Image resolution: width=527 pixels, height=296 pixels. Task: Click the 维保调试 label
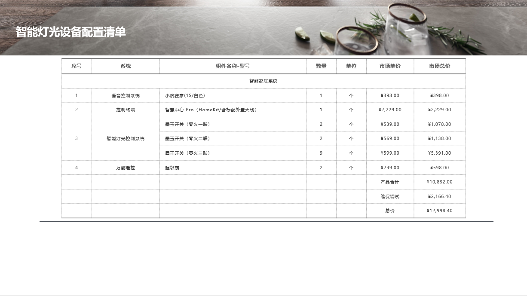[x=390, y=197]
